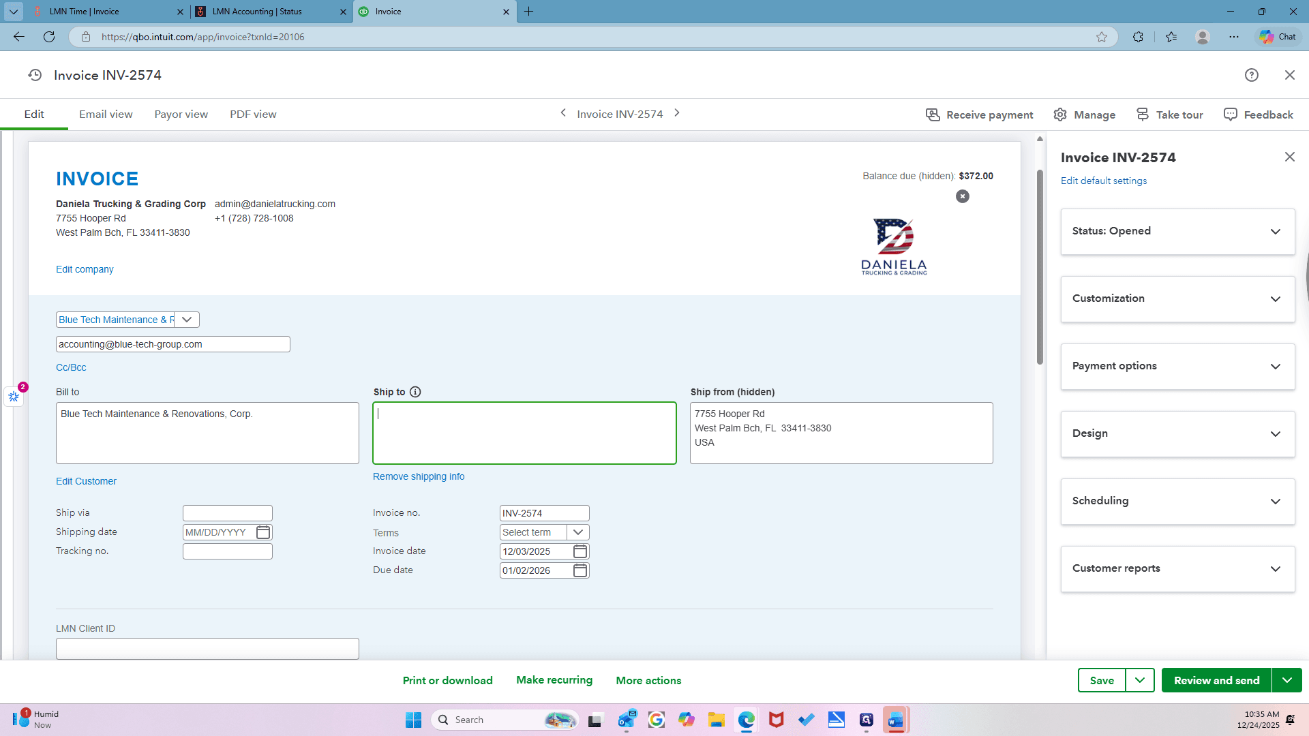The height and width of the screenshot is (736, 1309).
Task: Click the Cc/Bcc link
Action: (x=71, y=367)
